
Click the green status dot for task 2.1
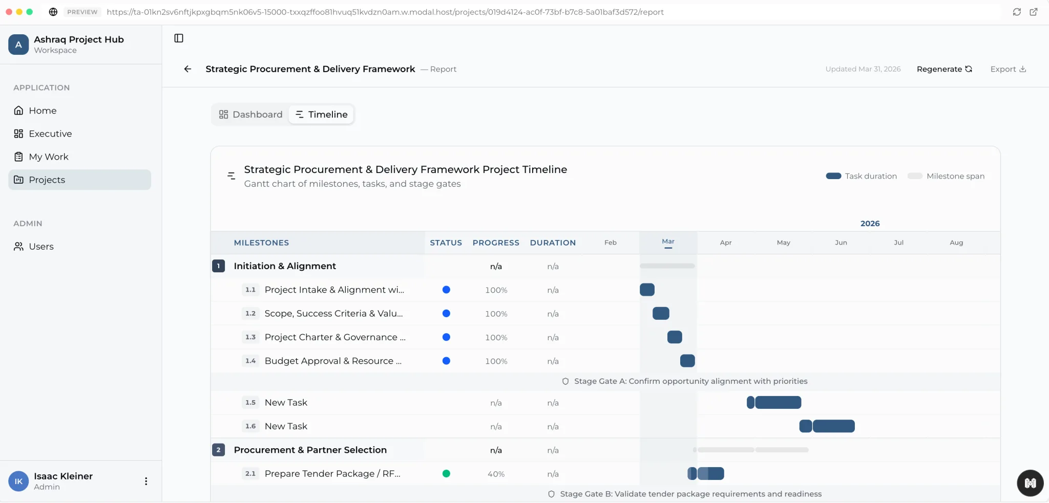click(446, 474)
